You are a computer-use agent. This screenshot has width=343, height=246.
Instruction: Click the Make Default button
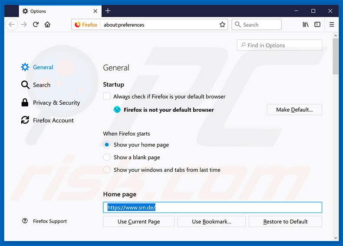[294, 110]
